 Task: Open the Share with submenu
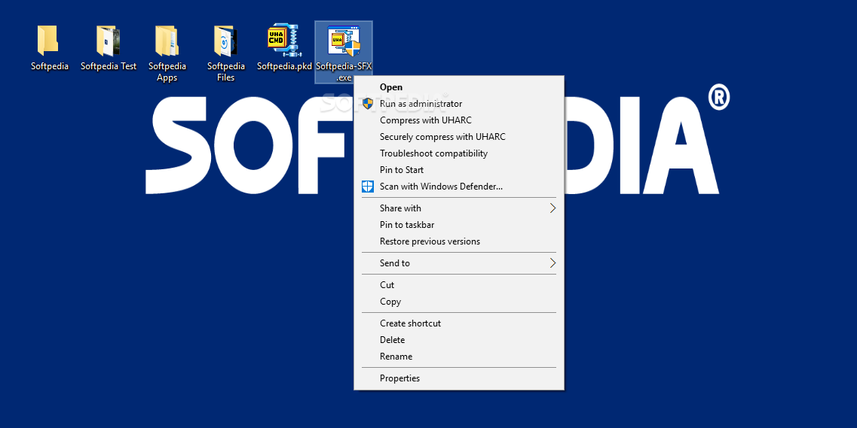pyautogui.click(x=459, y=208)
